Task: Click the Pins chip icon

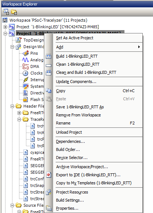Action: (x=26, y=53)
